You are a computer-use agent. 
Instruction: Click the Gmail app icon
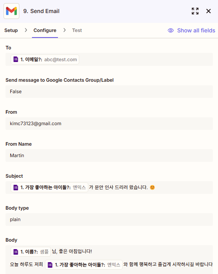(11, 11)
